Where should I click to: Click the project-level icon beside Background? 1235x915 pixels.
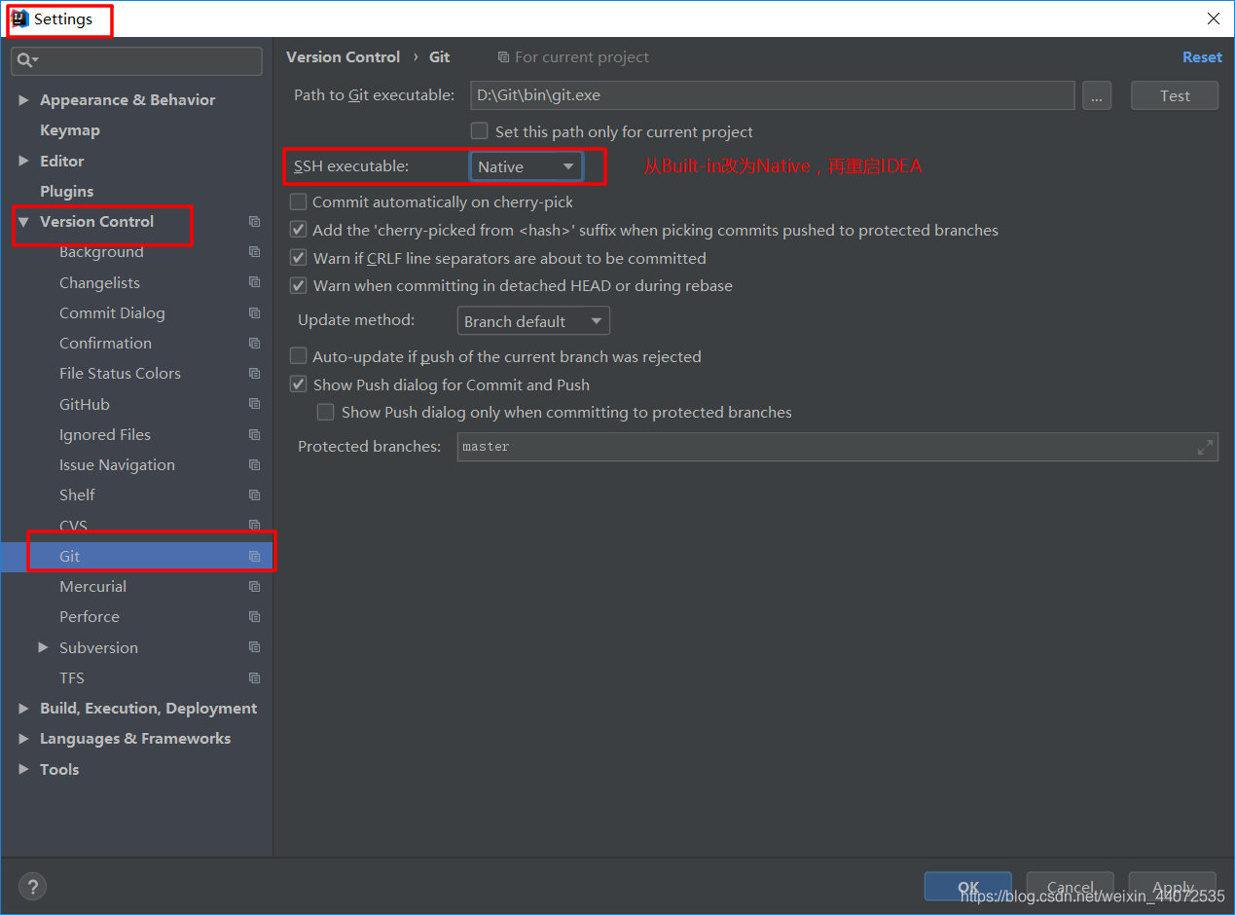pos(254,252)
